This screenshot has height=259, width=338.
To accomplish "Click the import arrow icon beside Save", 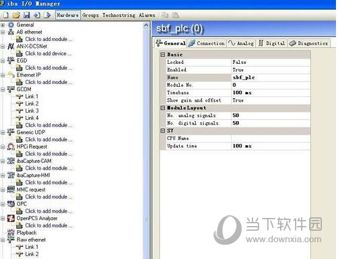I will pyautogui.click(x=37, y=15).
